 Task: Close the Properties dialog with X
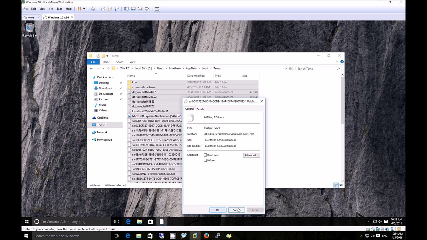click(x=262, y=101)
